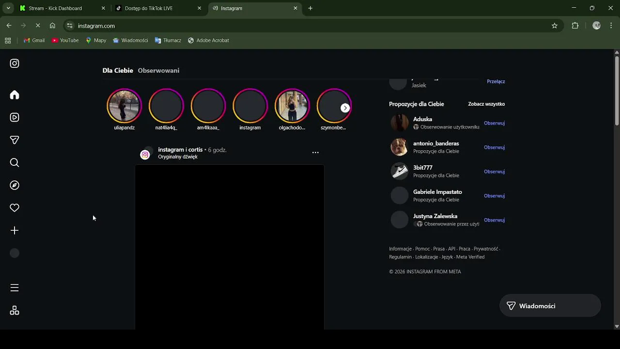The width and height of the screenshot is (620, 349).
Task: Stop loading the page button
Action: [38, 26]
